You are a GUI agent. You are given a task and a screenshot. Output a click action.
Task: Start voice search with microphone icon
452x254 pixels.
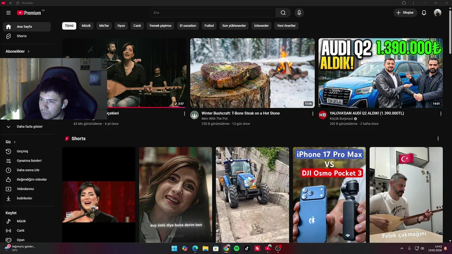click(x=299, y=13)
